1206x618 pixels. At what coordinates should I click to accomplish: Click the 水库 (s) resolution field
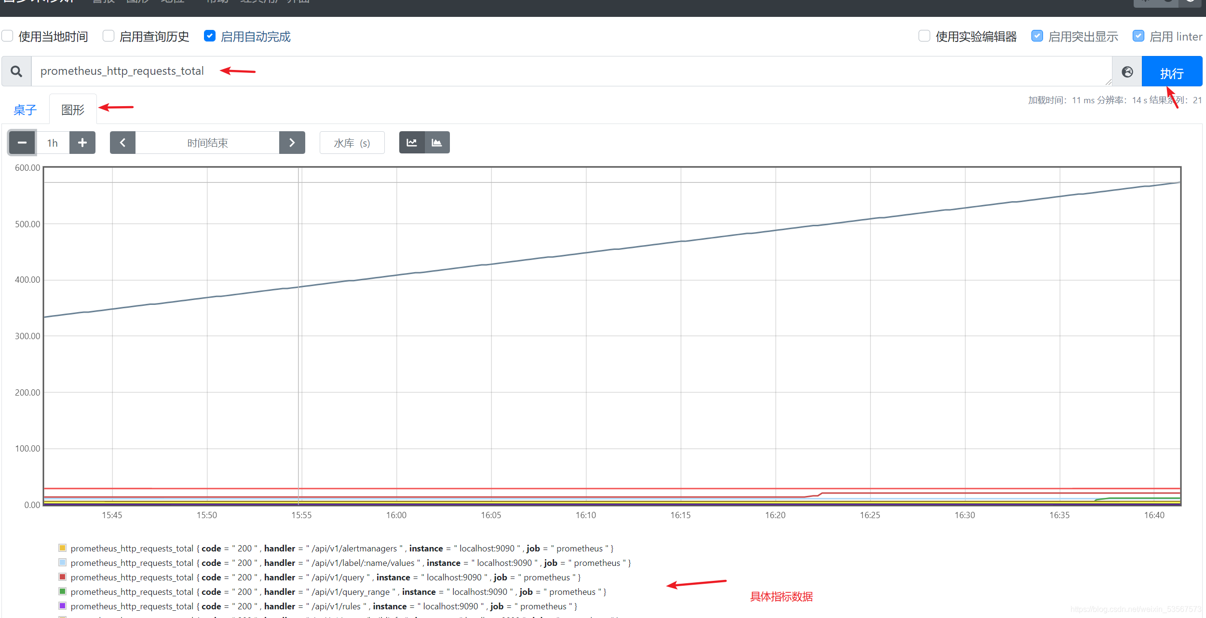[x=352, y=143]
